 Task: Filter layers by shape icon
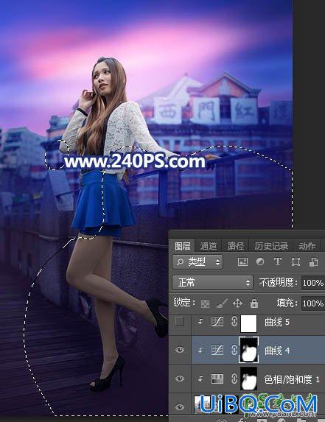pos(296,261)
